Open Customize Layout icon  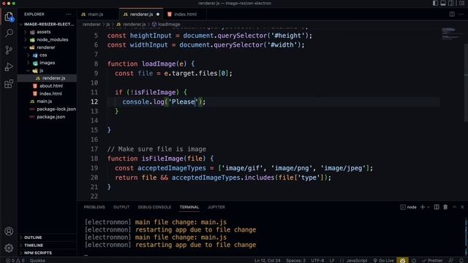pos(461,3)
